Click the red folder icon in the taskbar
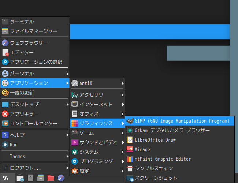Image resolution: width=238 pixels, height=183 pixels. pos(51,178)
